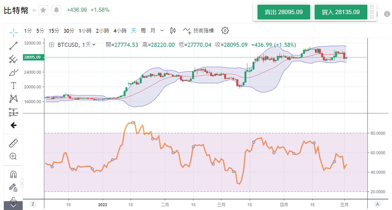Switch to the 周 timeframe
The width and height of the screenshot is (392, 210).
[143, 31]
